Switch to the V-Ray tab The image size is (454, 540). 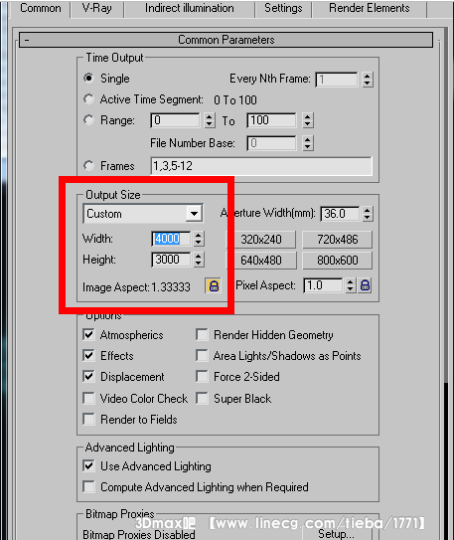[96, 8]
